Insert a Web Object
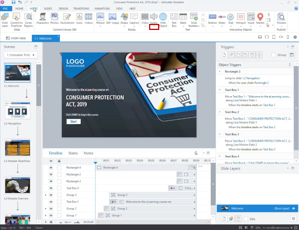Image resolution: width=299 pixels, height=230 pixels. click(163, 20)
